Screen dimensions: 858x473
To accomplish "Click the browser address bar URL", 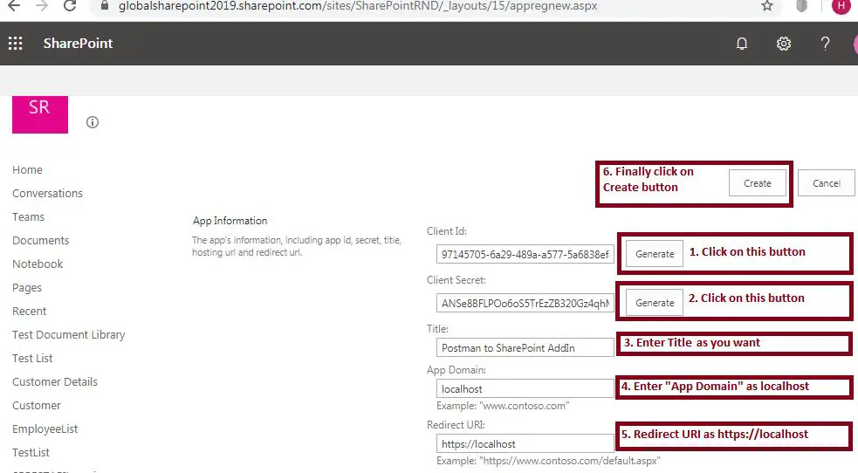I will (358, 6).
